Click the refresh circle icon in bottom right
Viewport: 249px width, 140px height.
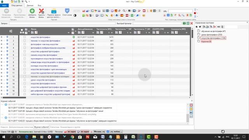[x=223, y=131]
